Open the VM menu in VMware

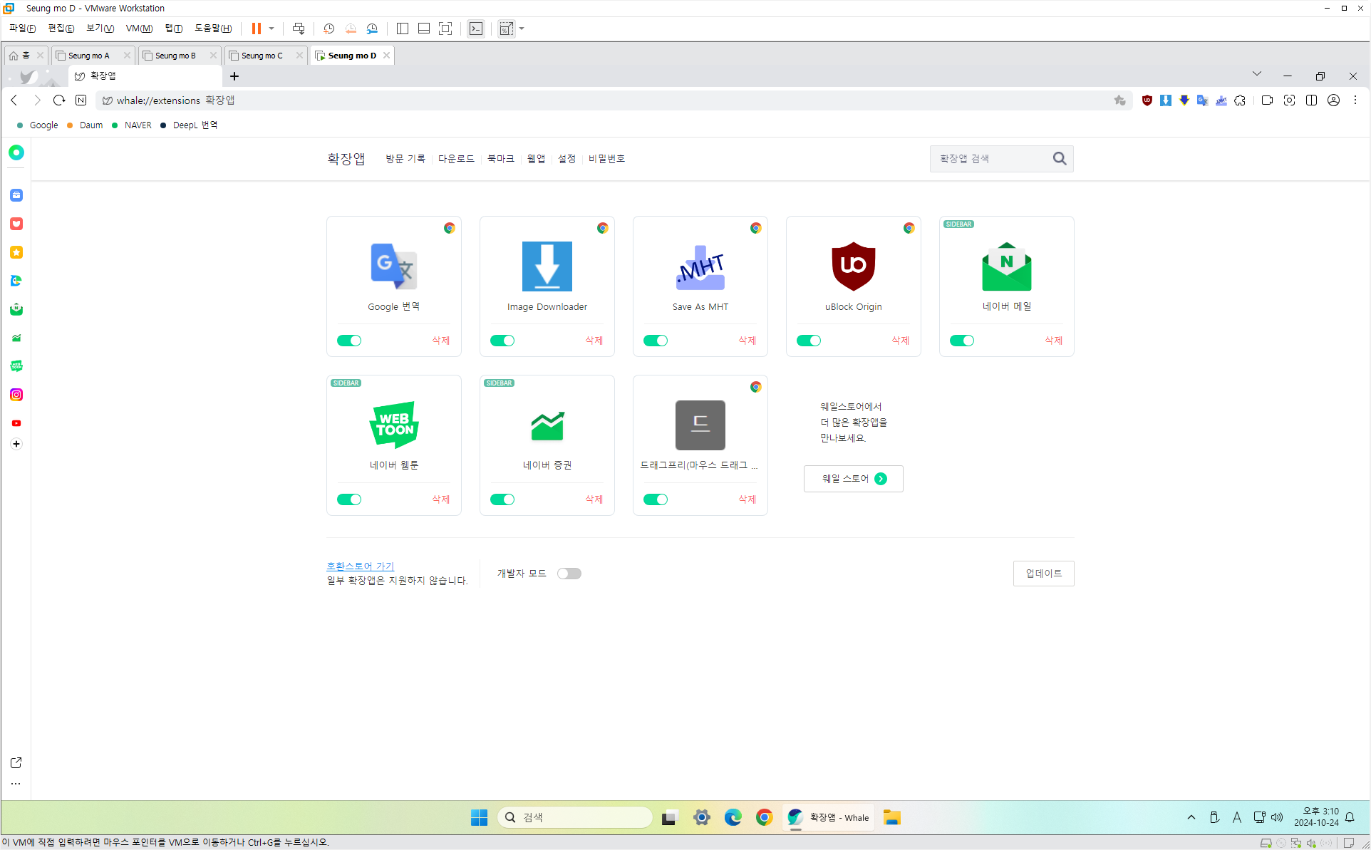139,28
